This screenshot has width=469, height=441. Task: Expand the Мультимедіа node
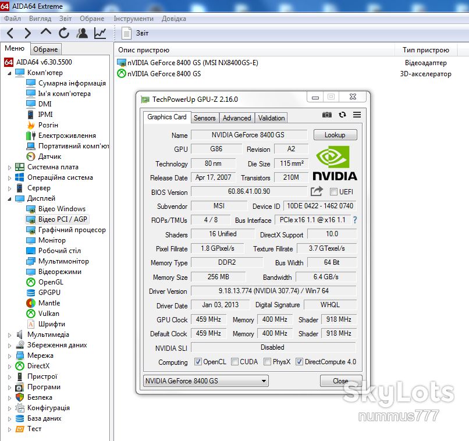pos(9,335)
